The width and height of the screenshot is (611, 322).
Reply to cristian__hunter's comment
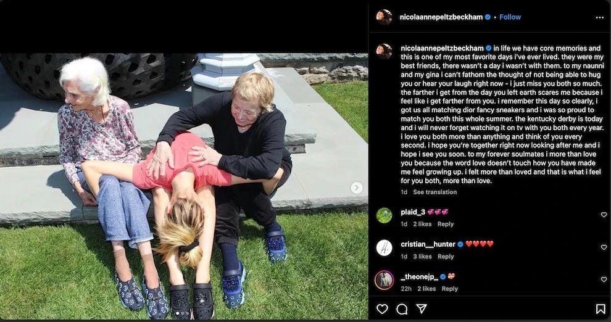(446, 257)
